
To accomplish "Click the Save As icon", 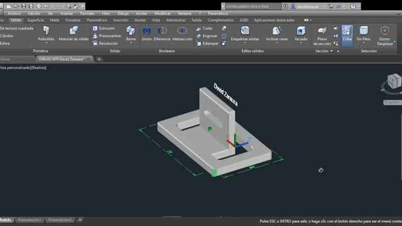I will 31,6.
